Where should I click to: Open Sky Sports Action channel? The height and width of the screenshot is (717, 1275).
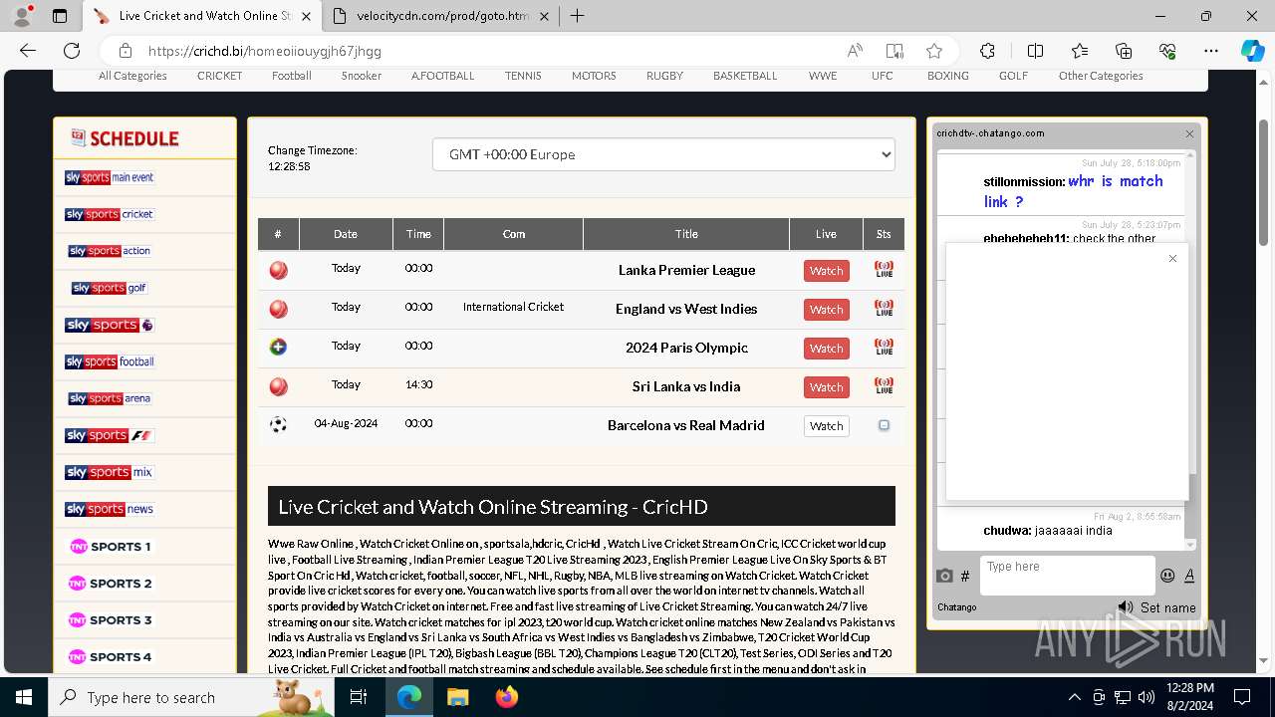pyautogui.click(x=110, y=251)
